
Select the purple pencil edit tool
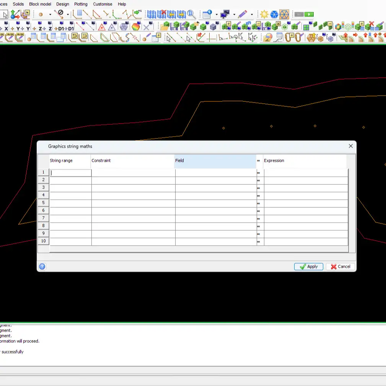pyautogui.click(x=243, y=14)
